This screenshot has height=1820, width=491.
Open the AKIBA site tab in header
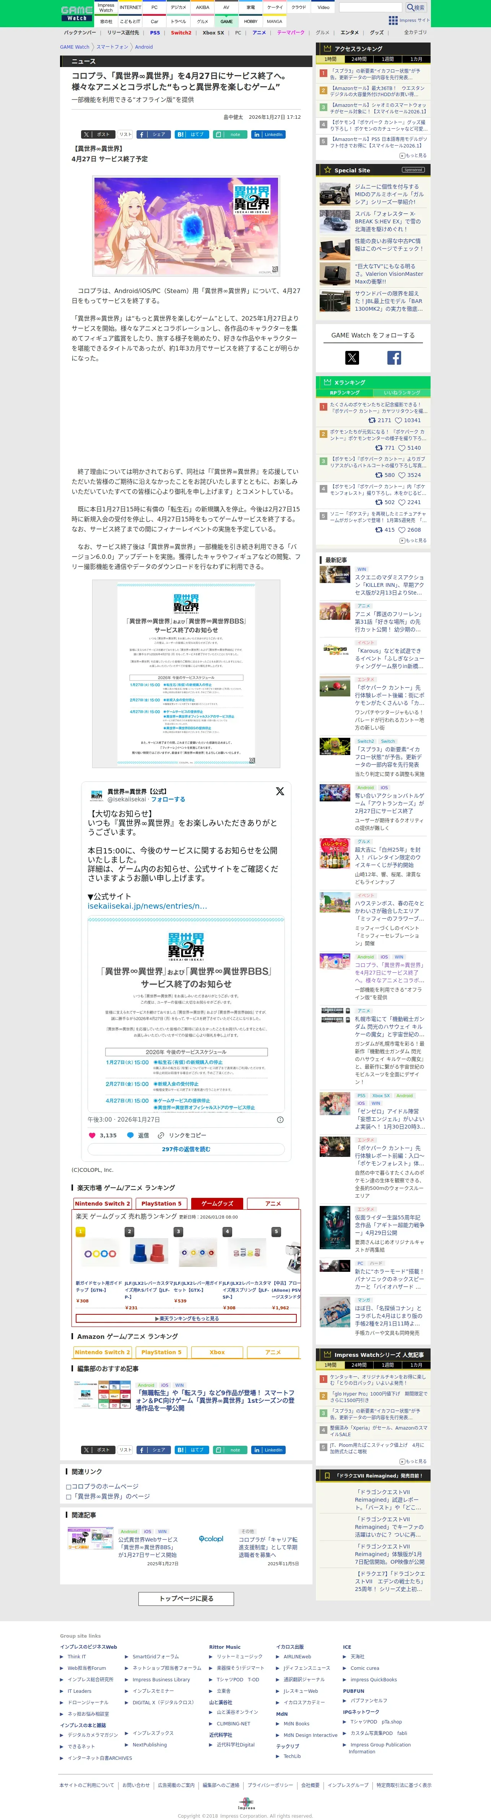pos(202,7)
